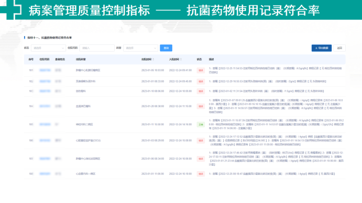Click the admission time 2022-12-24 14:16:00
362x203 pixels.
(x=180, y=124)
